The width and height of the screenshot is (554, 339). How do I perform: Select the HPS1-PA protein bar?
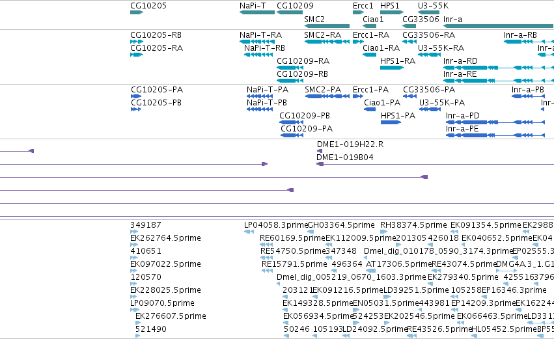391,122
